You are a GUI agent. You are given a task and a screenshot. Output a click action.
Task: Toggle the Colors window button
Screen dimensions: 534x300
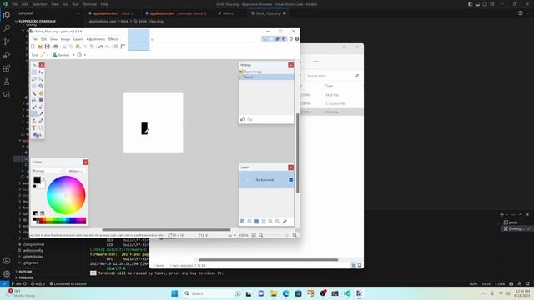[284, 39]
